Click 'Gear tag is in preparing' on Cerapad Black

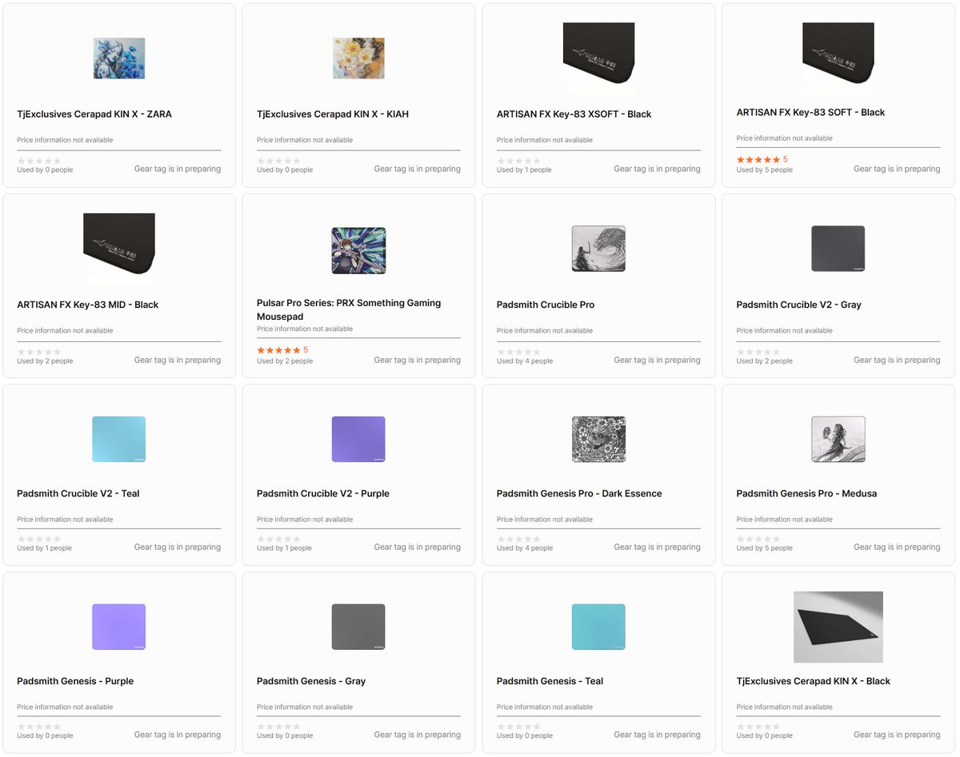pos(897,735)
